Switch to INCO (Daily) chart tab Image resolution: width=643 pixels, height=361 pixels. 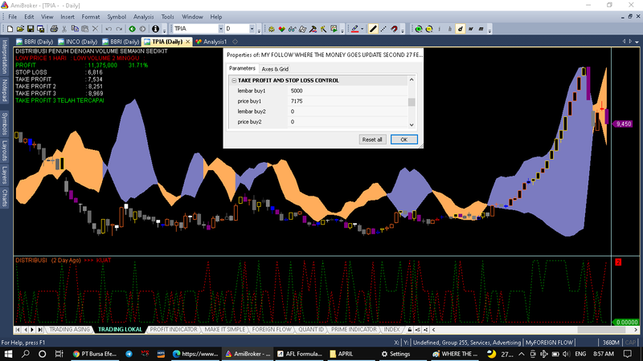point(77,42)
